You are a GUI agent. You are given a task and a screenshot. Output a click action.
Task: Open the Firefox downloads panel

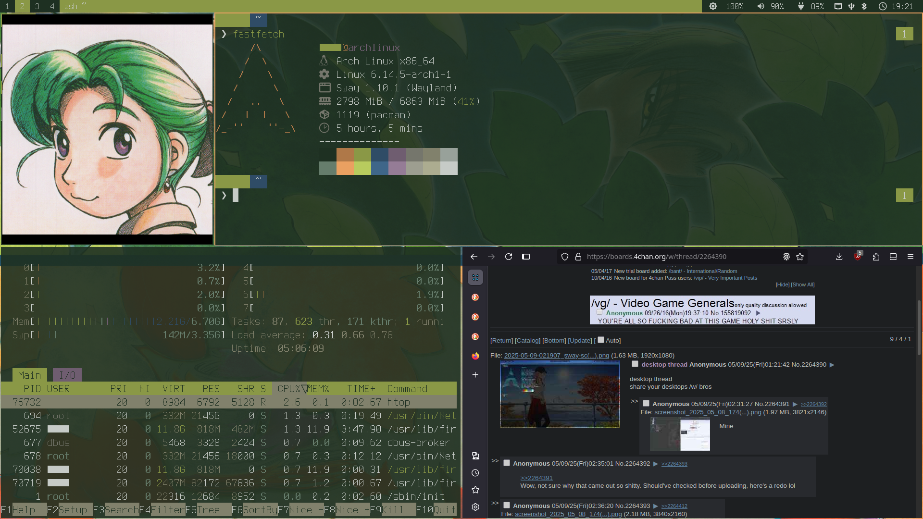pos(839,257)
